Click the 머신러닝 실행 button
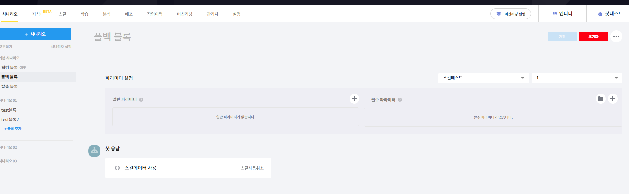This screenshot has height=194, width=629. (x=511, y=14)
